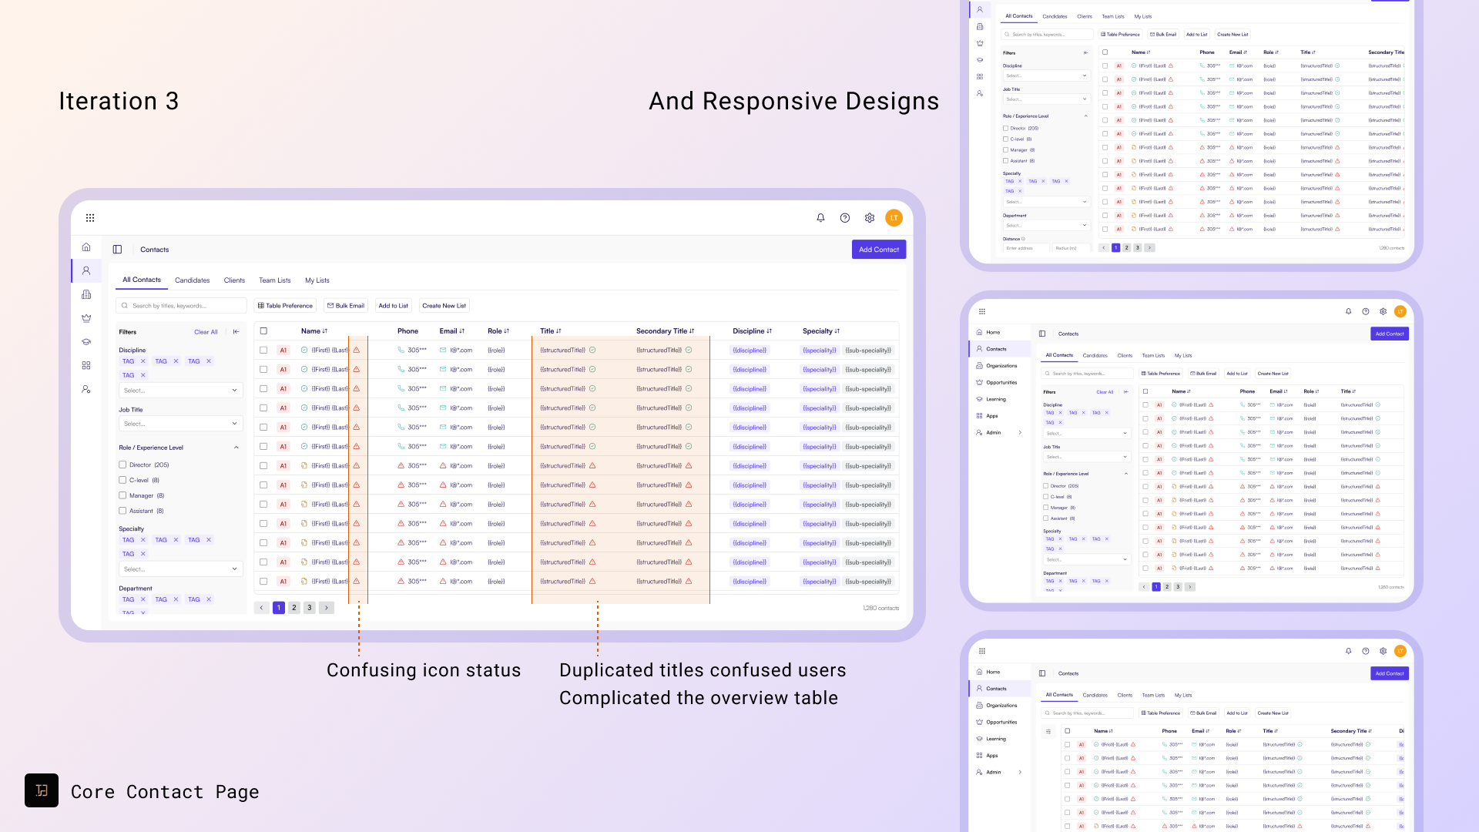Toggle the sidebar panel icon beside Contacts
The width and height of the screenshot is (1479, 832).
117,250
